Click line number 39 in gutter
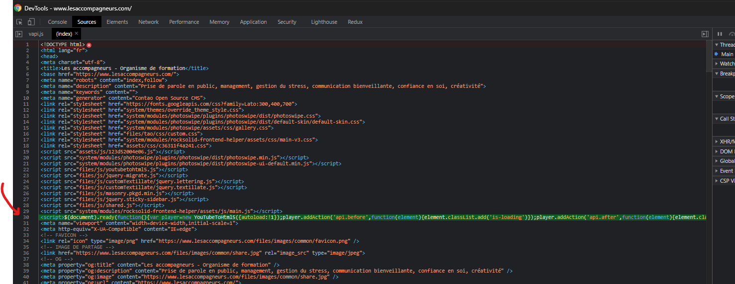The height and width of the screenshot is (284, 735). (27, 271)
